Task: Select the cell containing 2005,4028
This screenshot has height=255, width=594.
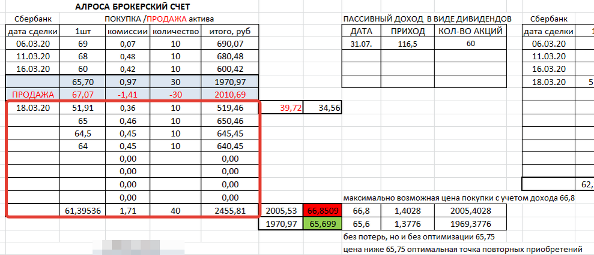Action: click(x=470, y=211)
